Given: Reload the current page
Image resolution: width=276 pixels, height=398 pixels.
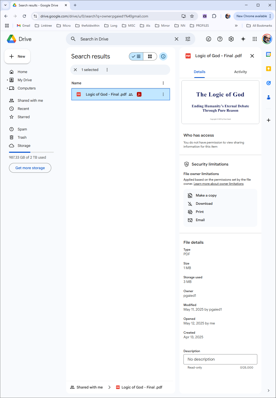Looking at the screenshot, I should pyautogui.click(x=24, y=16).
